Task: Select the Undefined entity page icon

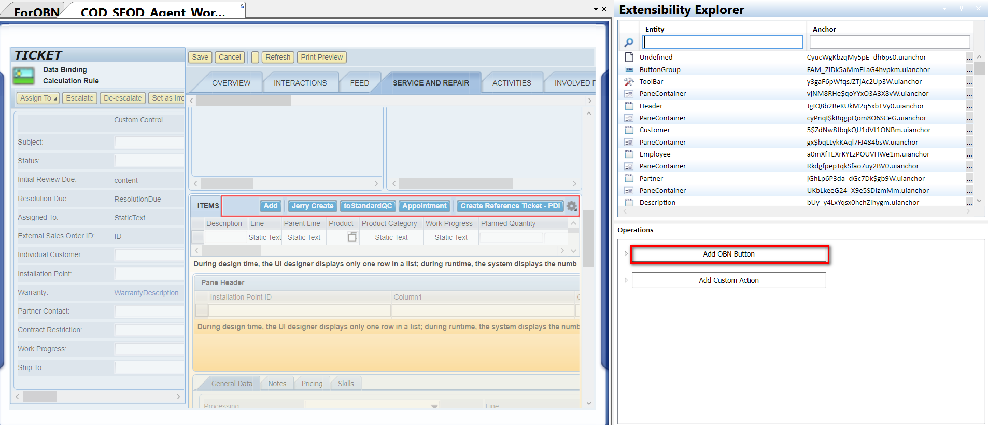Action: coord(629,57)
